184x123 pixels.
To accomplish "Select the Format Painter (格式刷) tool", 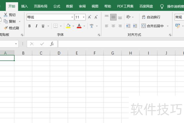I will coord(12,28).
